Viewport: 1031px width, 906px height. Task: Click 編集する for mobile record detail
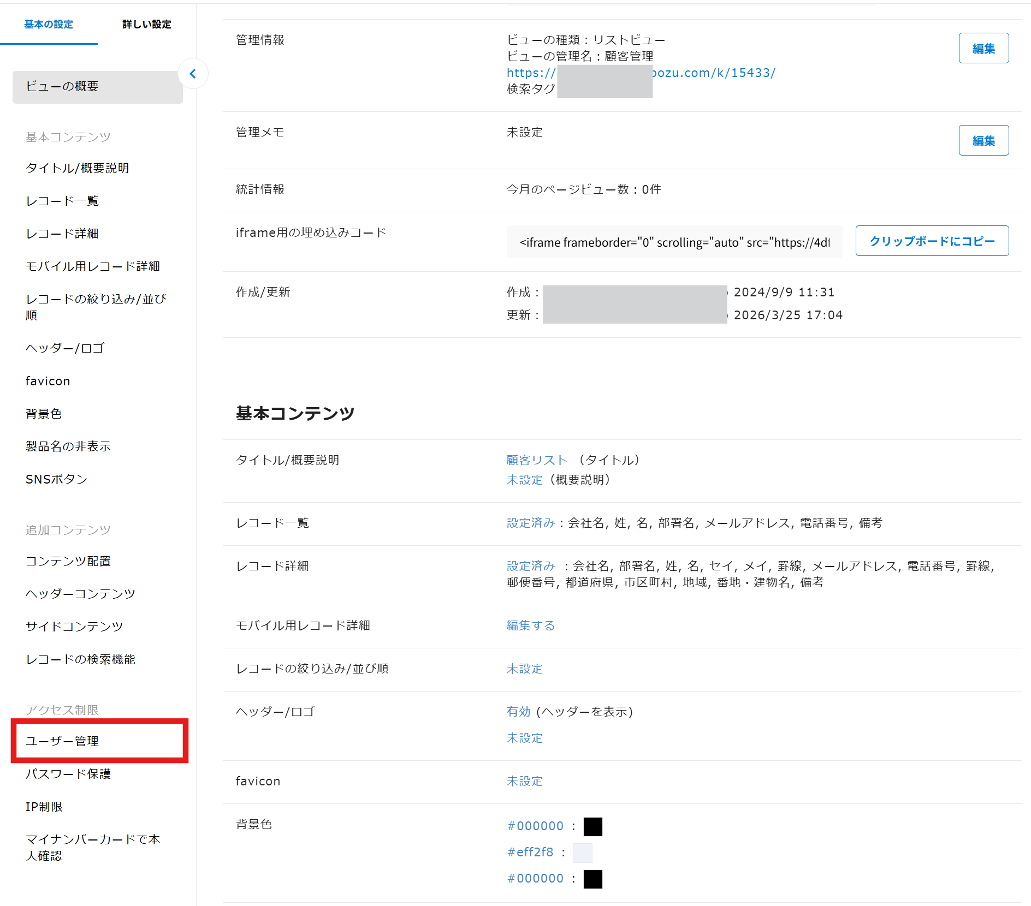(x=530, y=625)
